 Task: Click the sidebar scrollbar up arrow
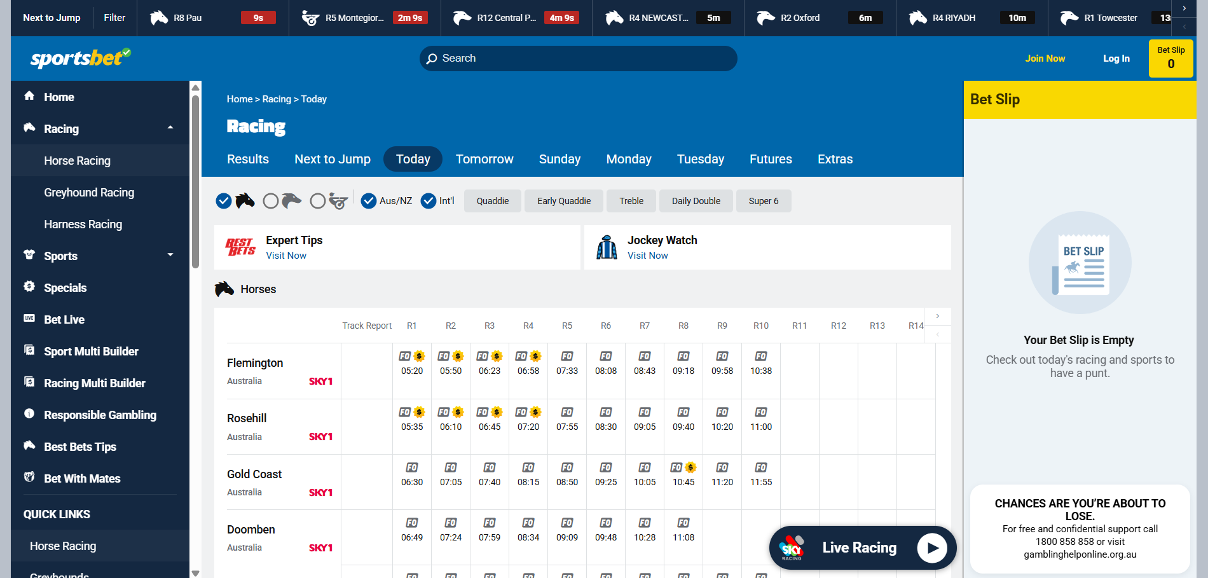[x=196, y=87]
